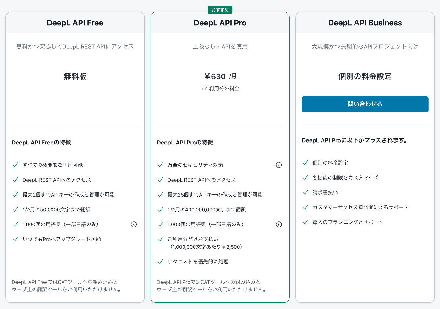The image size is (440, 309).
Task: Click checkmark beside 最大2個までAPIキー
Action: pyautogui.click(x=15, y=195)
